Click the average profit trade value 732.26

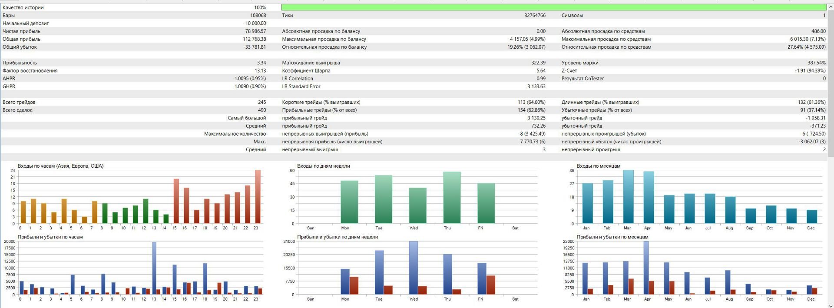tap(538, 126)
